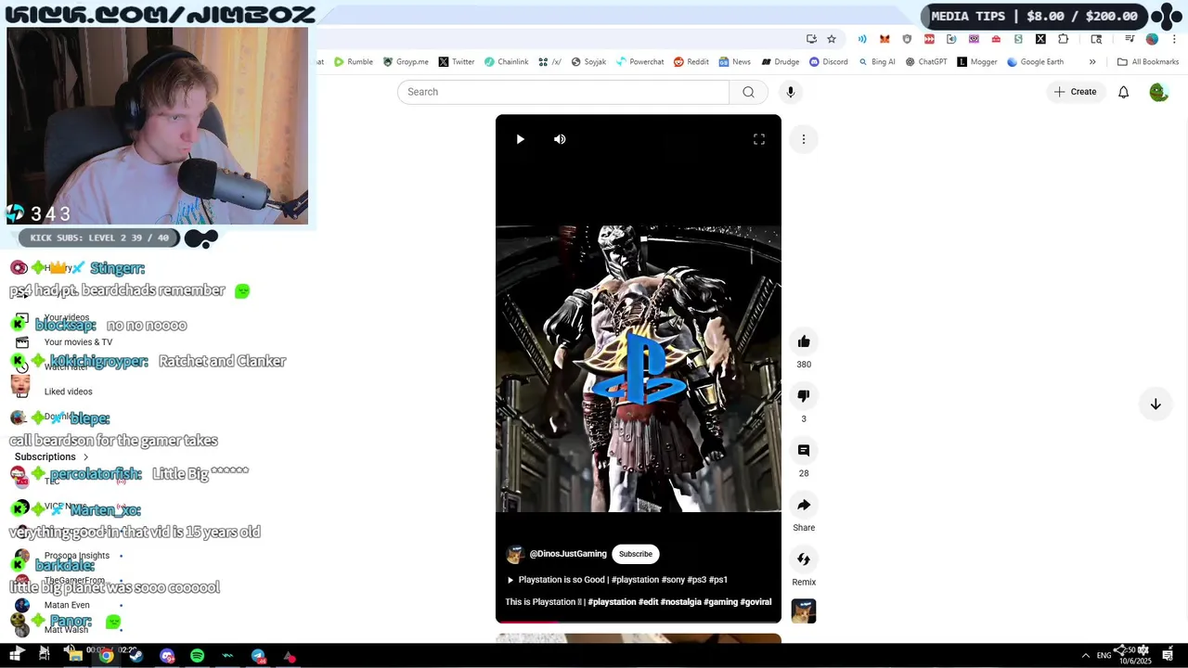Play the paused YouTube Short
This screenshot has width=1188, height=668.
click(520, 139)
